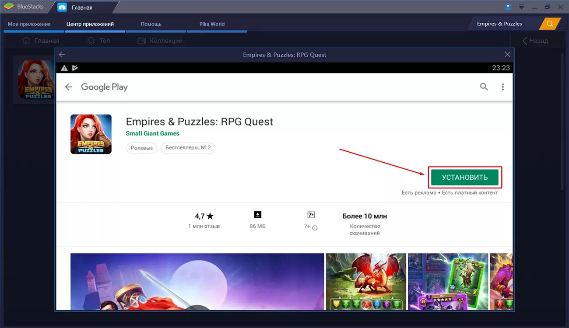The height and width of the screenshot is (328, 569).
Task: Switch to Центр приложений tab
Action: (90, 24)
